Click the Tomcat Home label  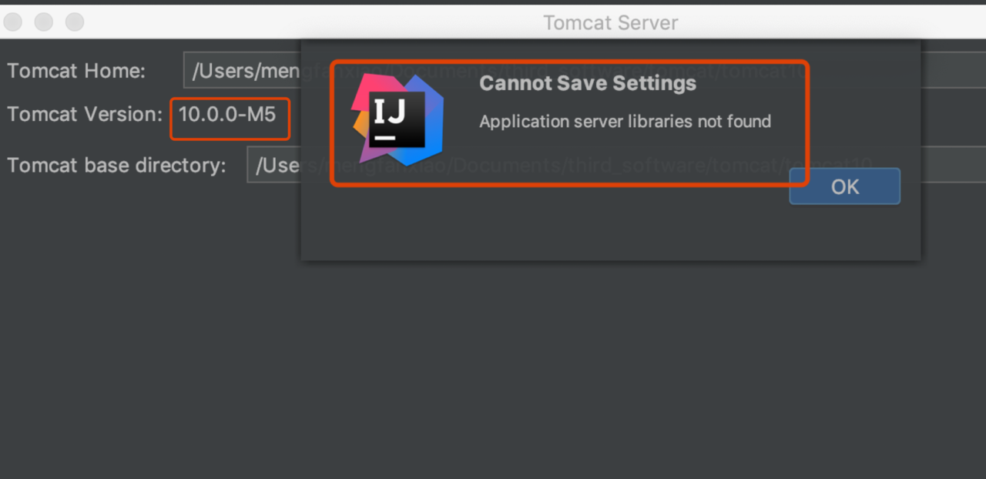click(x=76, y=71)
